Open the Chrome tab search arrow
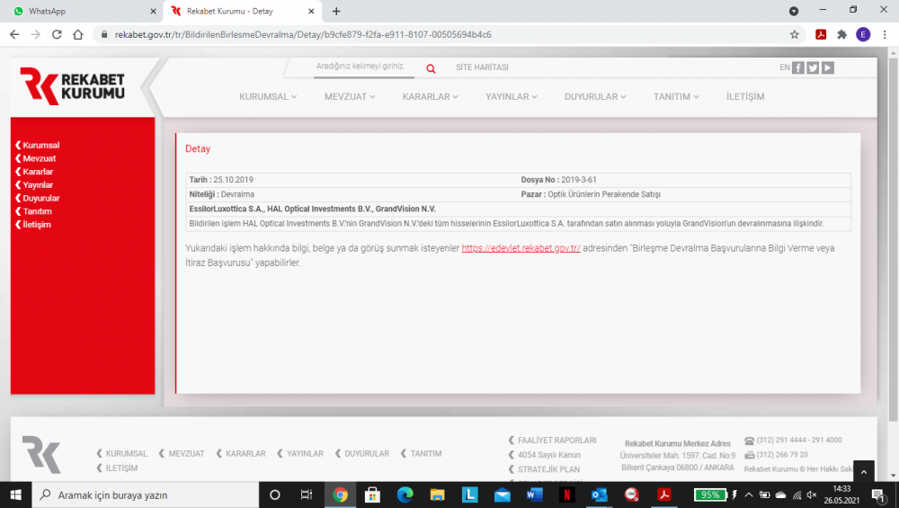 click(x=794, y=11)
